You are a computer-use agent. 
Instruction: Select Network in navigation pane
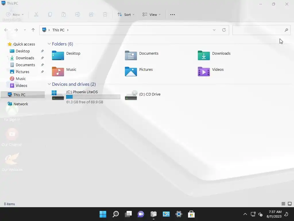pyautogui.click(x=18, y=104)
